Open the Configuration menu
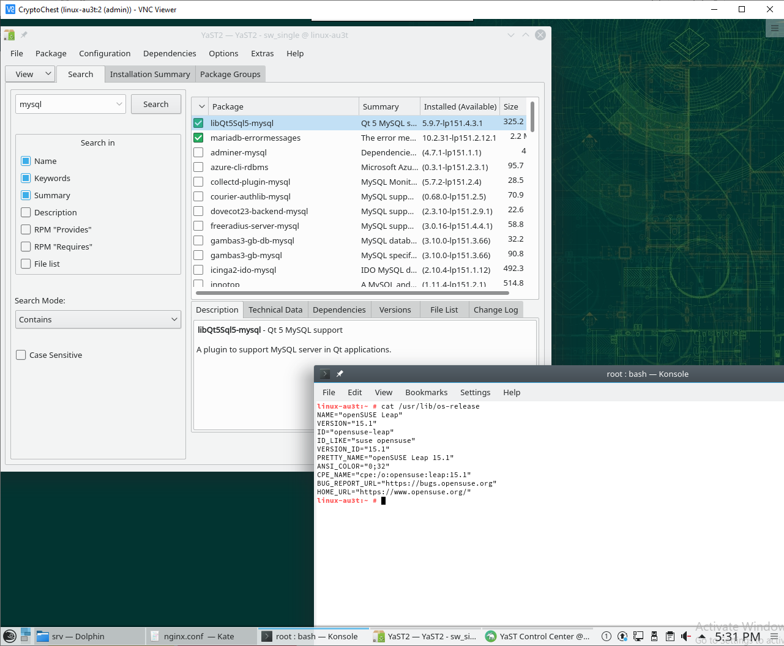 (x=105, y=53)
